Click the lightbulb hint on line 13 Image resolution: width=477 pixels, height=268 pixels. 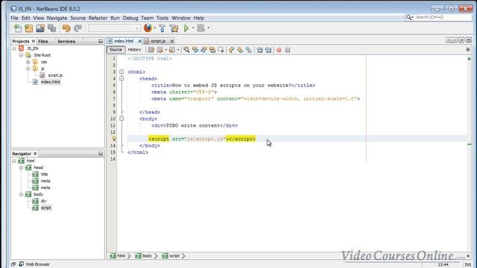tap(114, 139)
